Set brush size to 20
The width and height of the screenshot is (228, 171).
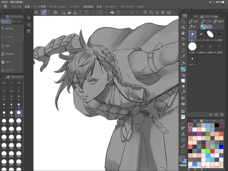[4, 122]
